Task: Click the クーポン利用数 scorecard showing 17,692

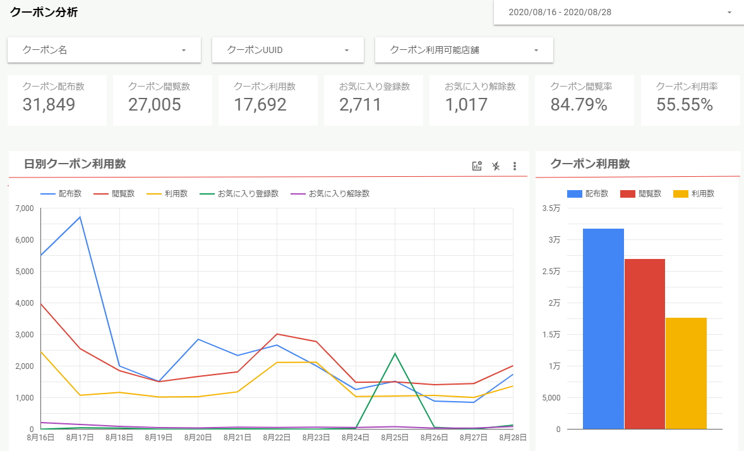Action: [268, 100]
